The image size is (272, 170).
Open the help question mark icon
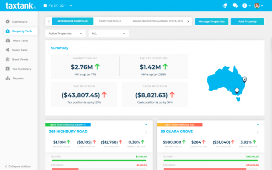coord(244,5)
